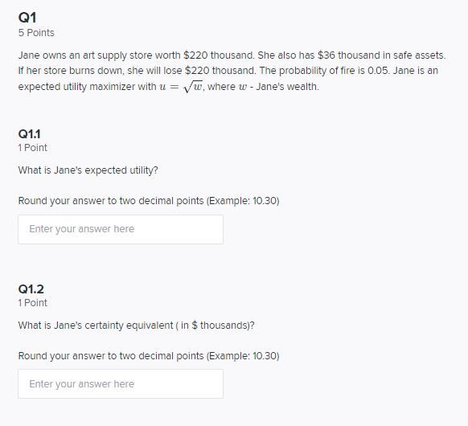Select the Q1 heading

point(27,18)
